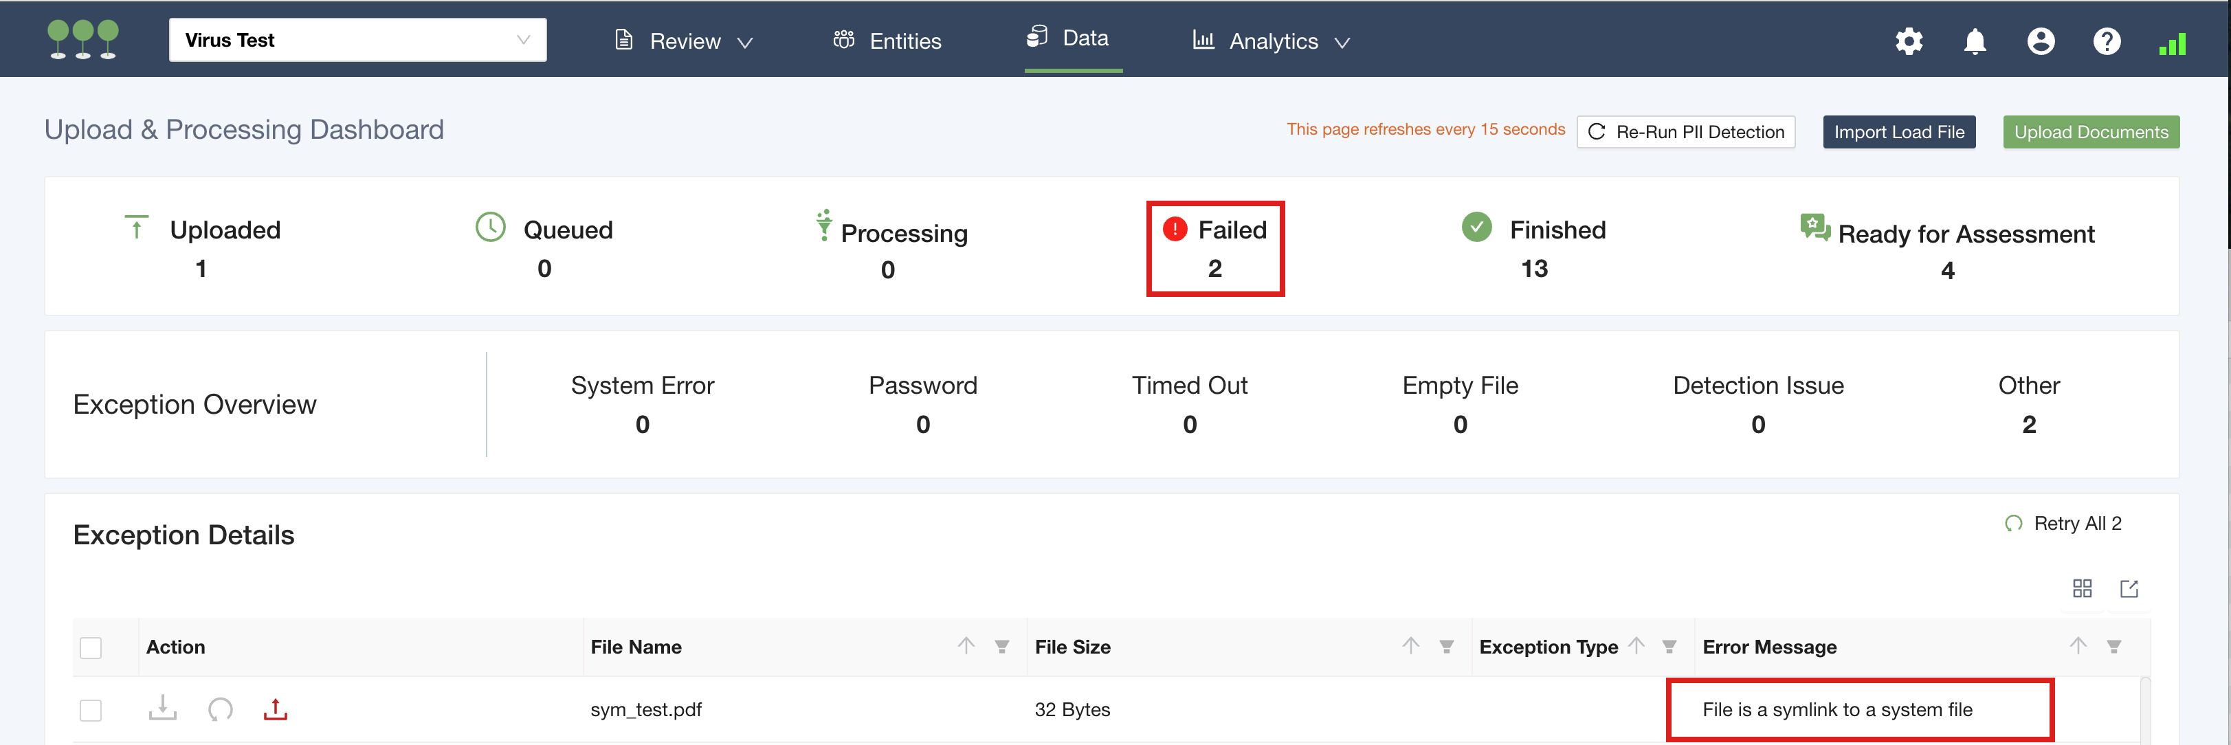Sort the File Size column ascending
The height and width of the screenshot is (745, 2231).
[1410, 645]
